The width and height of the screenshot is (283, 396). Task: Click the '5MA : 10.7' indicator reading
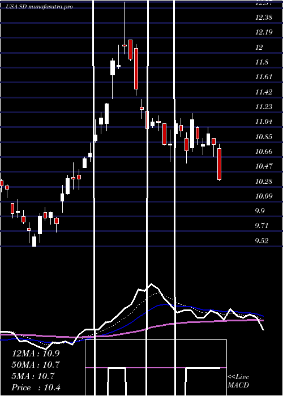[33, 376]
